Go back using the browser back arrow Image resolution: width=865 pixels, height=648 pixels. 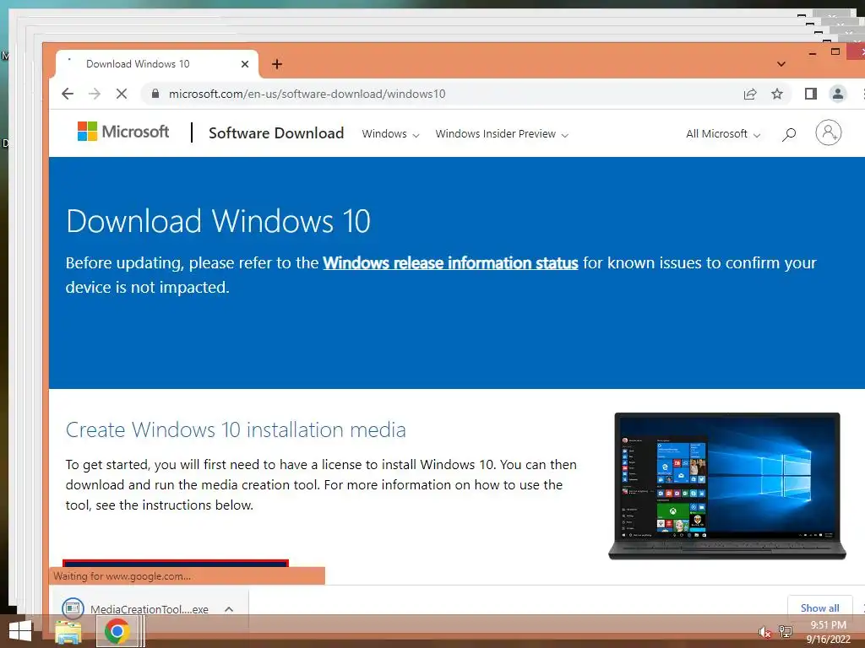pyautogui.click(x=68, y=94)
